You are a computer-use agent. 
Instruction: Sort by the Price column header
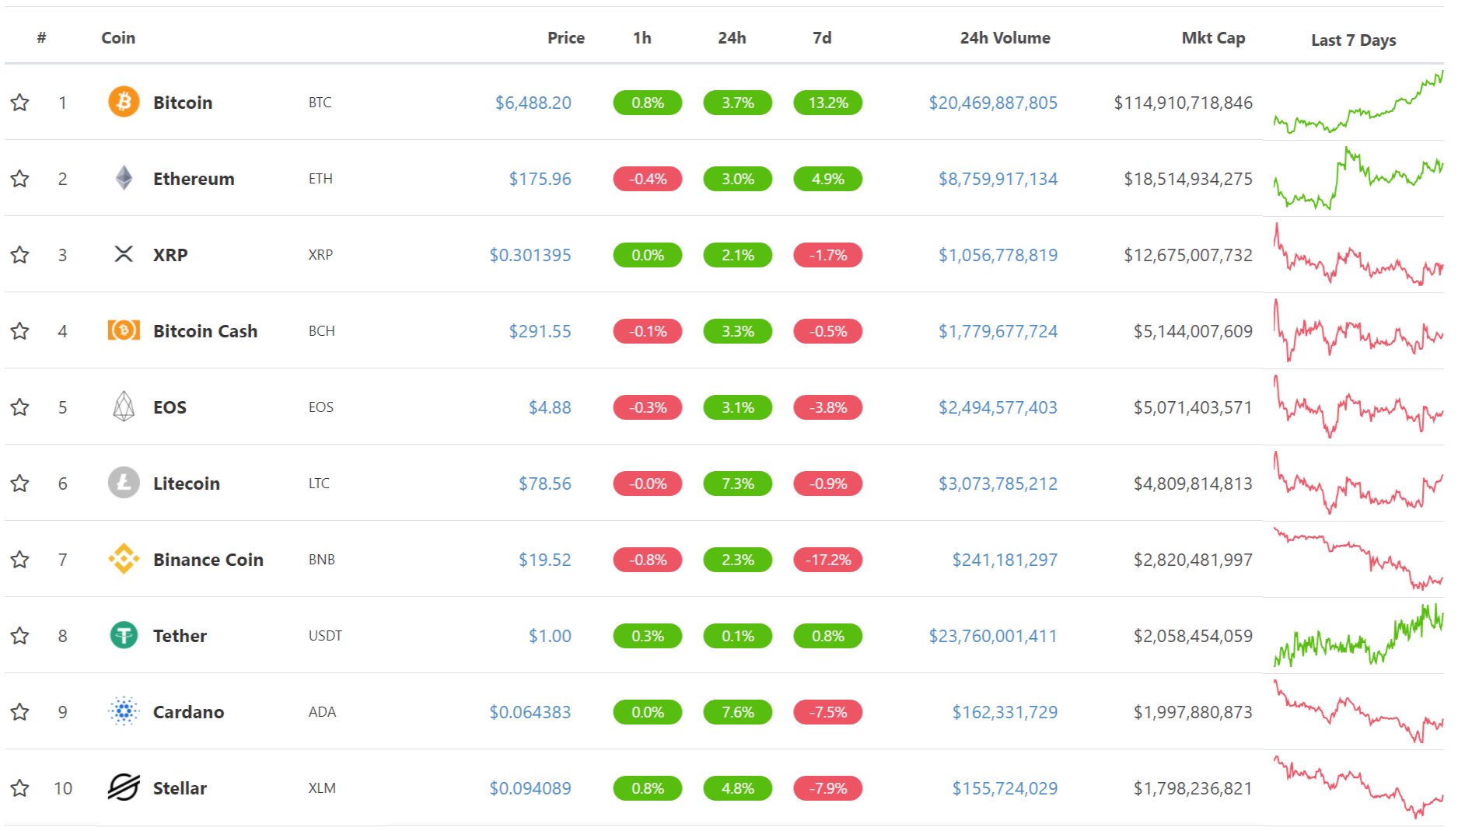pos(566,37)
